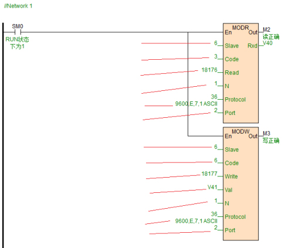Click the M2 output coil label
This screenshot has width=285, height=248.
pyautogui.click(x=266, y=30)
